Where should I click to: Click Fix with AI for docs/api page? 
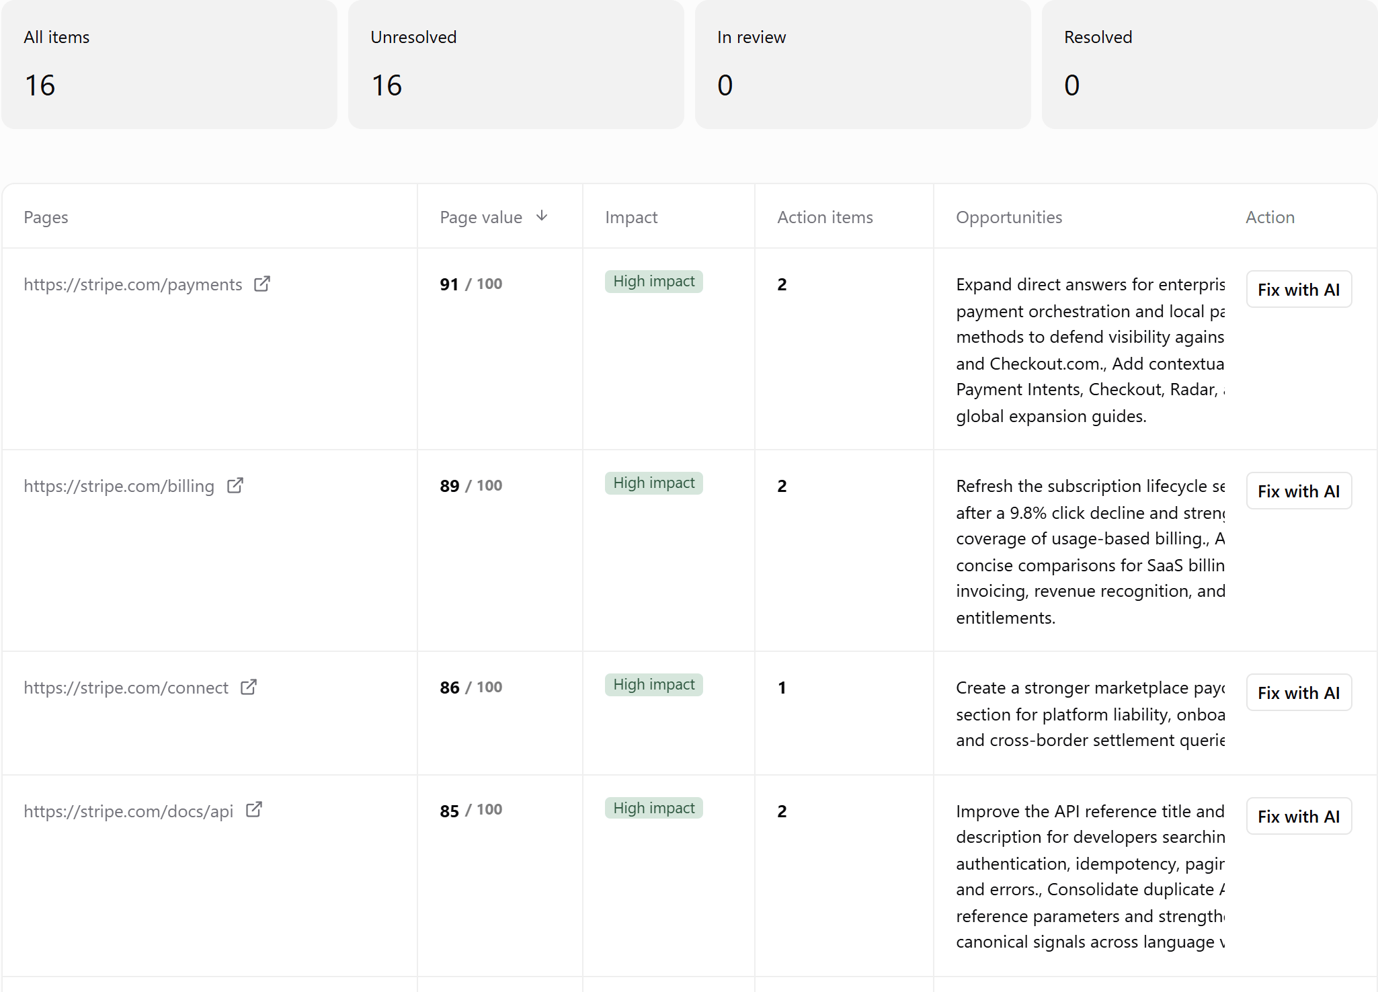[1299, 816]
